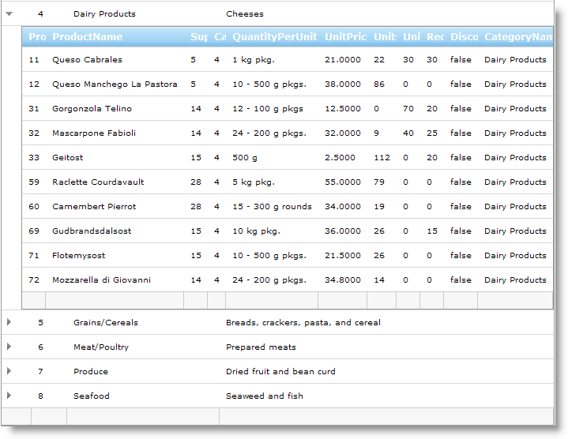Click the Breads, crackers, pasta, and cereal description
This screenshot has width=568, height=439.
tap(303, 322)
